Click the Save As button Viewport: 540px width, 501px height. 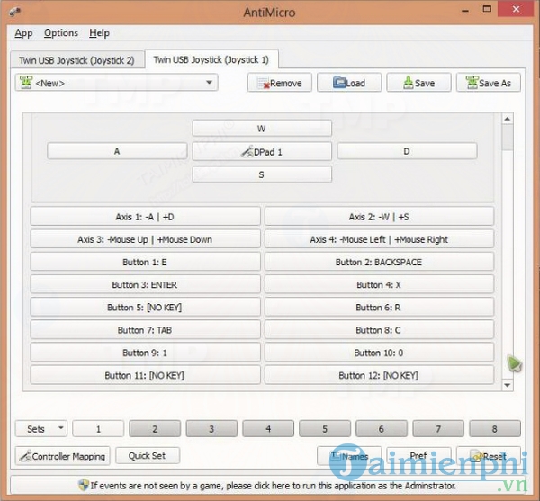point(488,83)
